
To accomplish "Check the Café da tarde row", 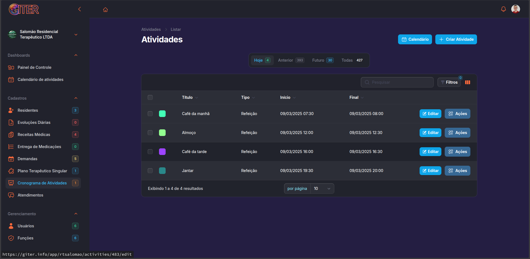I will [x=150, y=152].
